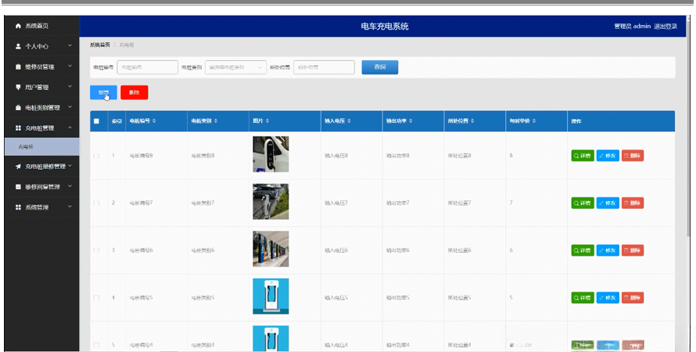Image resolution: width=696 pixels, height=352 pixels.
Task: Select the checkbox for row 4
Action: (96, 298)
